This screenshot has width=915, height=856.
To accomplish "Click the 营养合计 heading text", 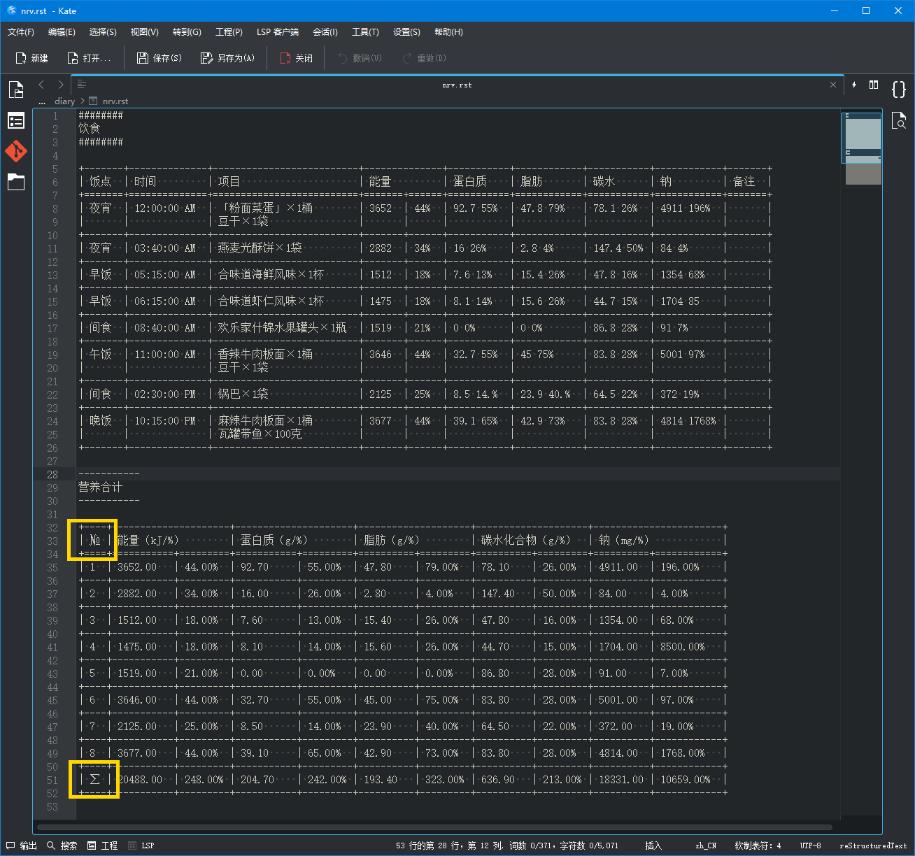I will pyautogui.click(x=101, y=487).
